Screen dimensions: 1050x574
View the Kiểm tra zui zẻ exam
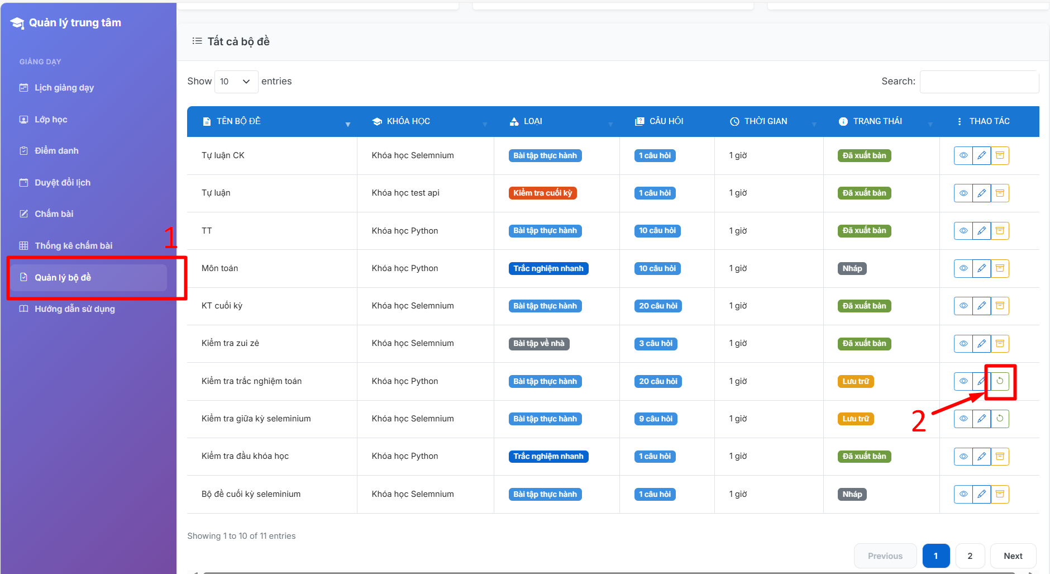[963, 344]
